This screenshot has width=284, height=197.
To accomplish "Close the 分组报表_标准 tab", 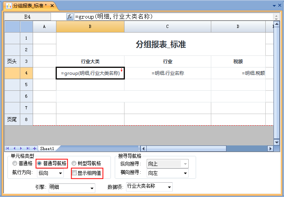I will (52, 6).
